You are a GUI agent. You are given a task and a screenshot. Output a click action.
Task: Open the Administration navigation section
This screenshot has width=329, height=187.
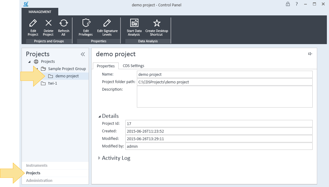tap(55, 181)
